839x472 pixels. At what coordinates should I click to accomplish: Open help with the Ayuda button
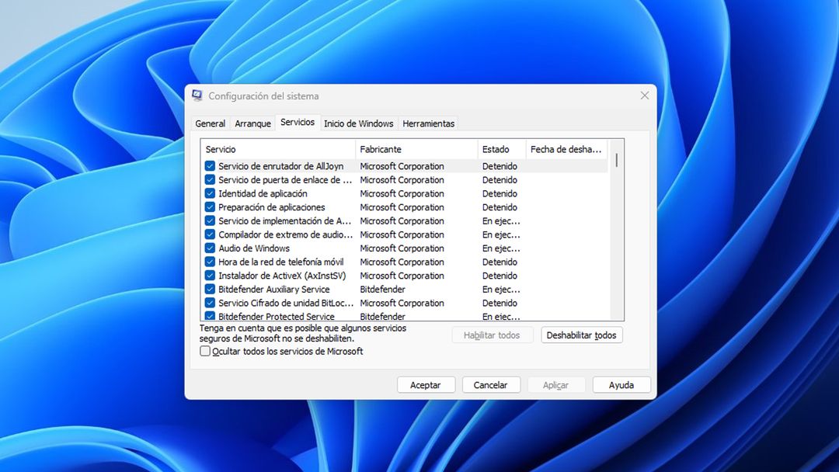point(621,384)
